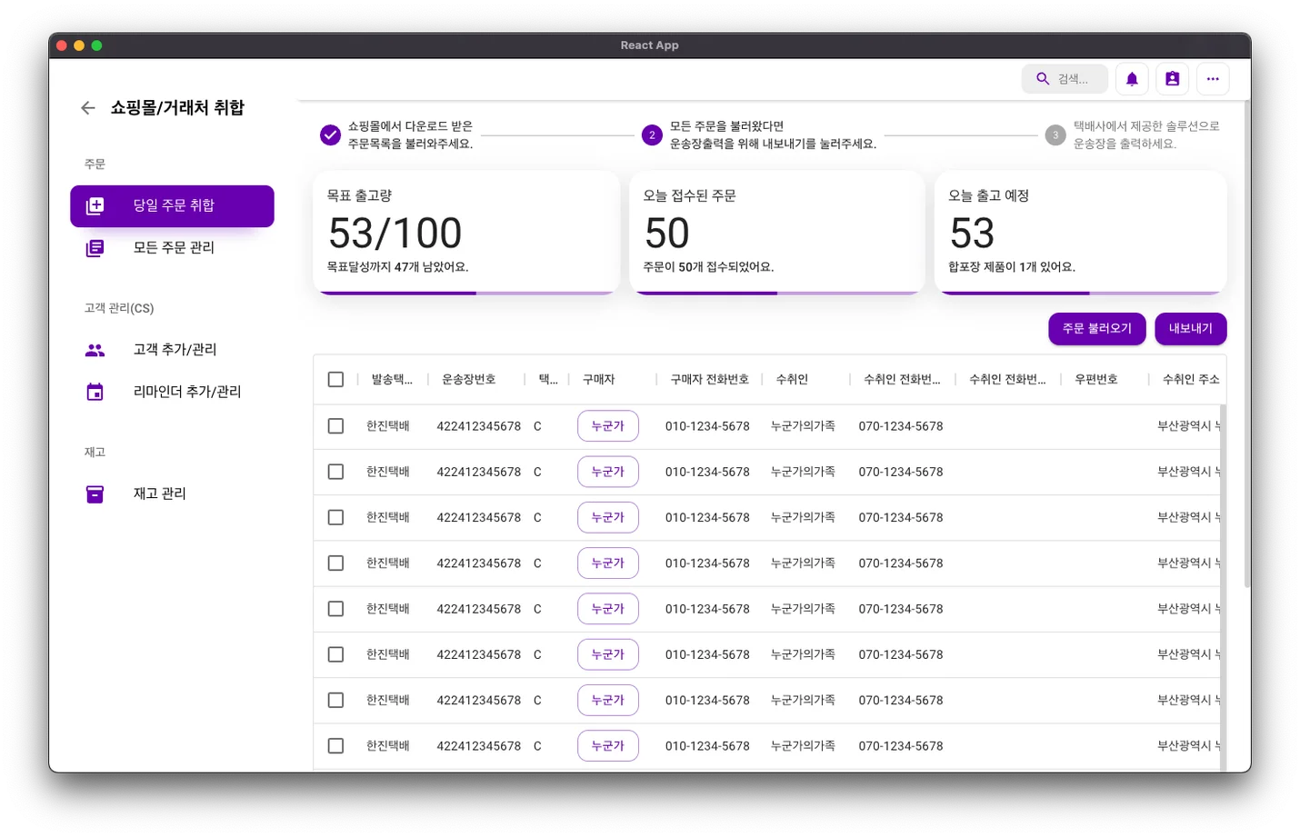Check the fourth table row's checkbox

click(335, 563)
